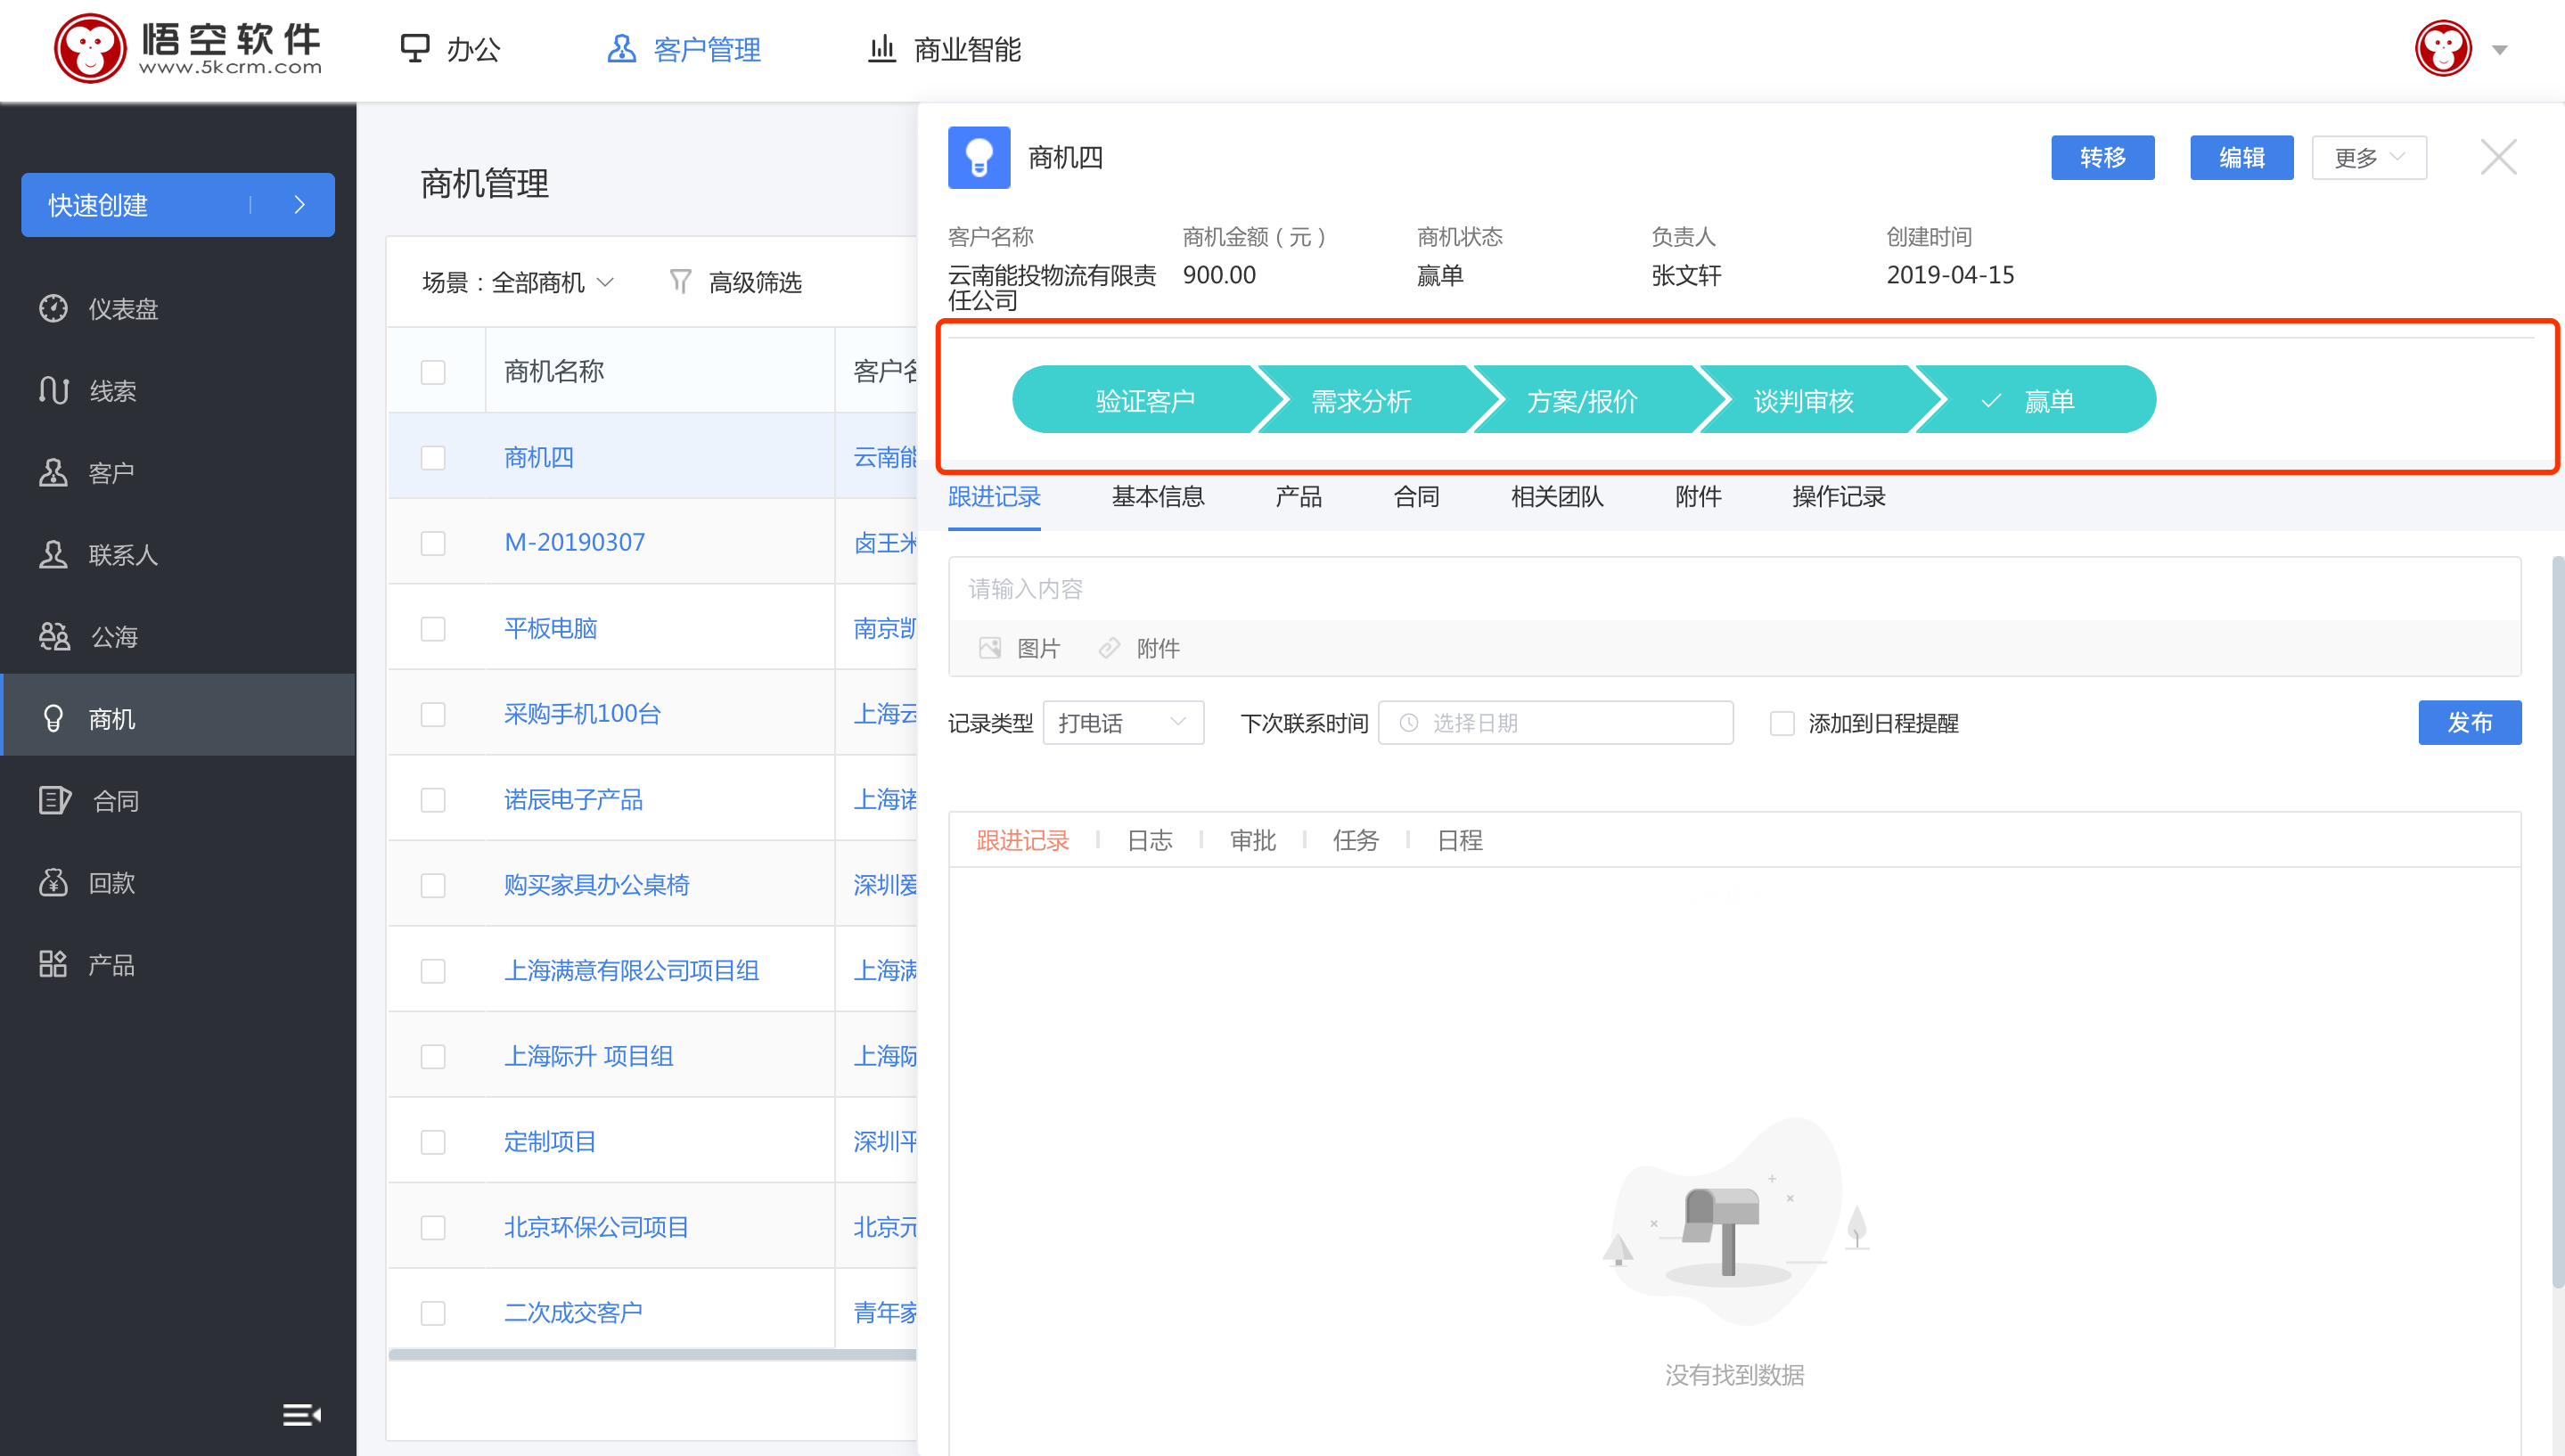Click the blue lightbulb icon beside 商机四 title
Screen dimensions: 2565x1456
(x=979, y=157)
